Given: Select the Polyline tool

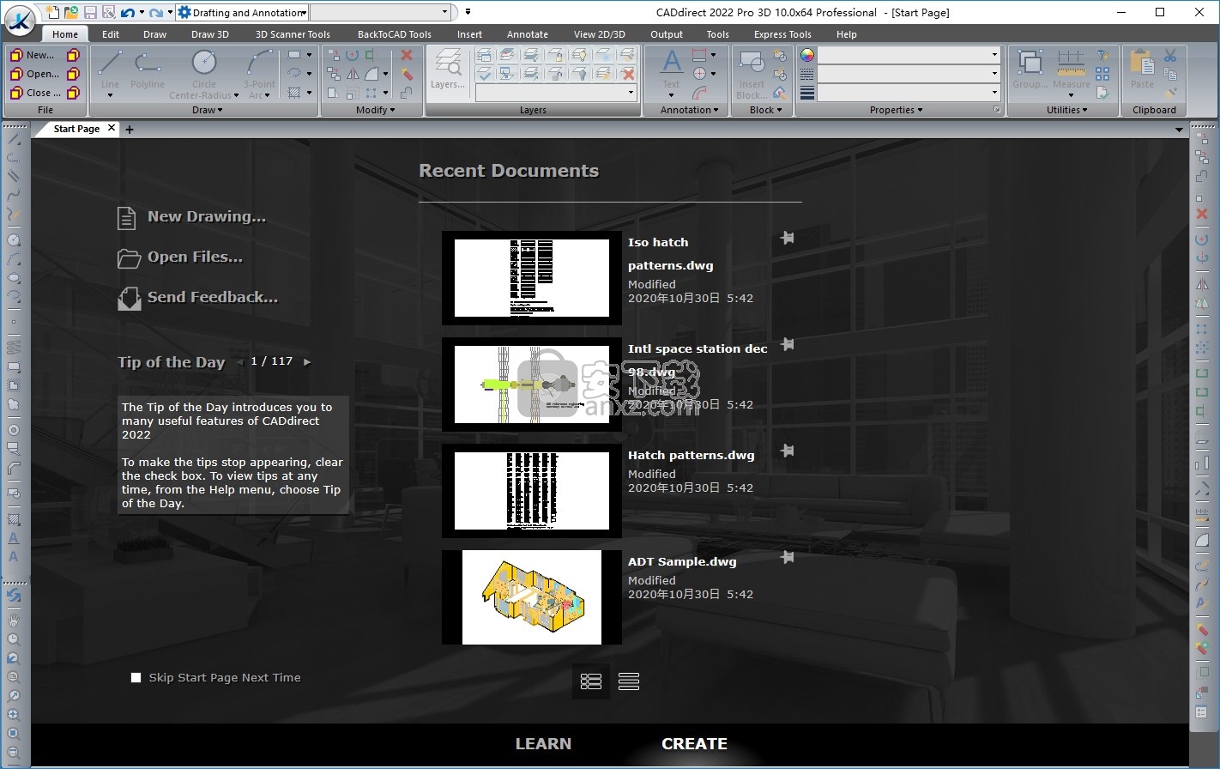Looking at the screenshot, I should (x=148, y=68).
